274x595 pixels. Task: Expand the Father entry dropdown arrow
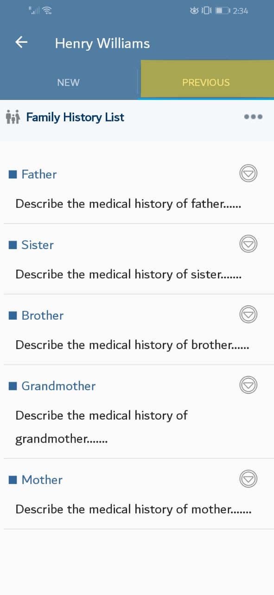(249, 173)
